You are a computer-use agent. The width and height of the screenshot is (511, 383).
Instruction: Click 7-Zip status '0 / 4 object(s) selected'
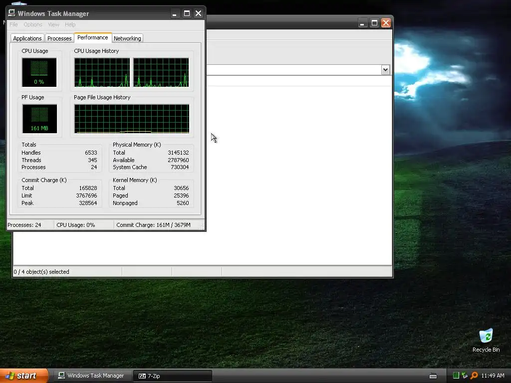pos(41,272)
